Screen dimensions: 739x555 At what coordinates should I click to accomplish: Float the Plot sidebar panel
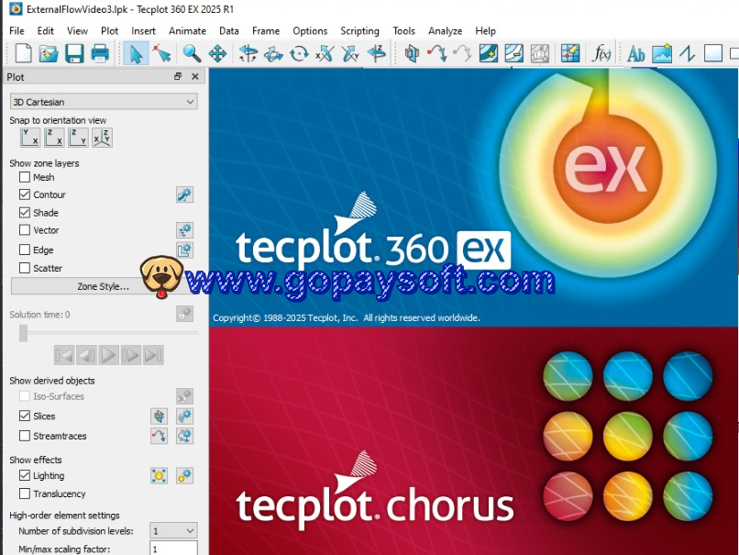pyautogui.click(x=178, y=76)
